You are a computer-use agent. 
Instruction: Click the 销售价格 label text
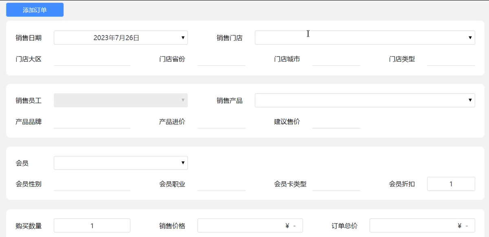tap(172, 226)
